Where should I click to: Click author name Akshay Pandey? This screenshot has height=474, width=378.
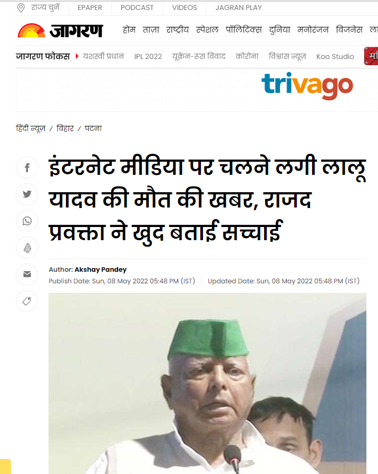101,269
